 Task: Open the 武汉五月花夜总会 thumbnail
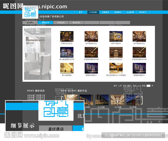tap(116, 52)
